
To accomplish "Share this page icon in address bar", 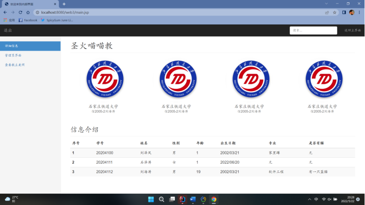I will pos(327,13).
